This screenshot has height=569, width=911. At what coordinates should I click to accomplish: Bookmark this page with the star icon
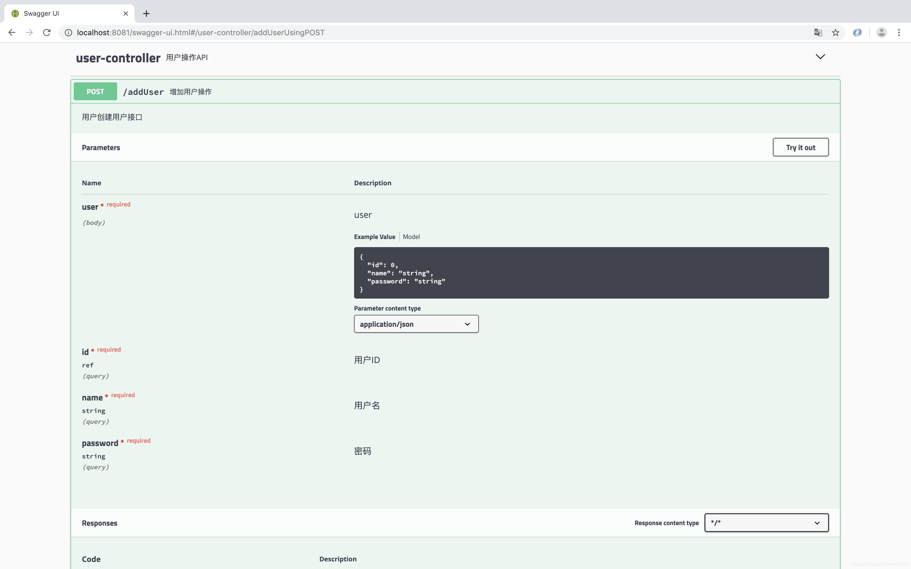[836, 33]
